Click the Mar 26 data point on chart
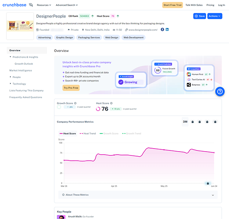The height and width of the screenshot is (219, 229). coord(64,160)
